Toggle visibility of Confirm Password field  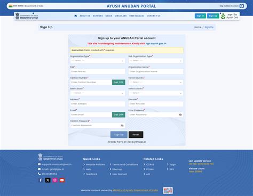click(122, 126)
